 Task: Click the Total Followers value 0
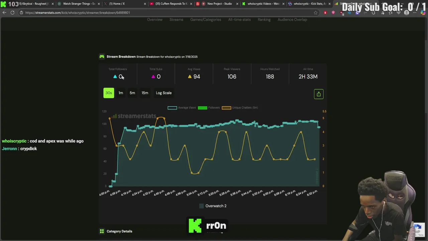coord(121,77)
